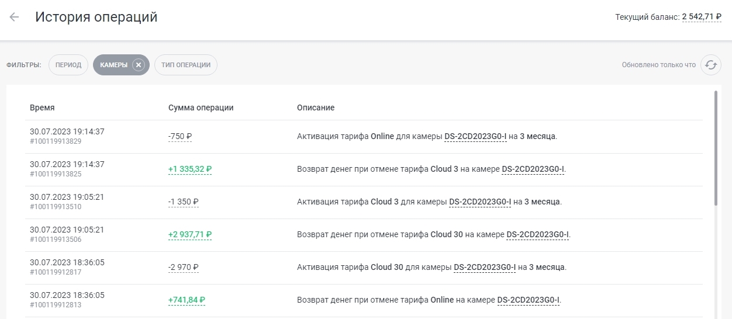Open camera link in Online refund row
Image resolution: width=732 pixels, height=319 pixels.
[x=529, y=300]
